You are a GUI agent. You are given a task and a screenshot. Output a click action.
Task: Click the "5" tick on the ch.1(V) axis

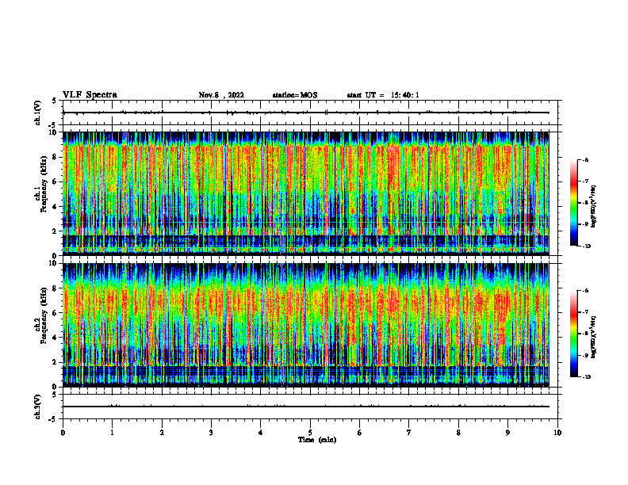(54, 101)
